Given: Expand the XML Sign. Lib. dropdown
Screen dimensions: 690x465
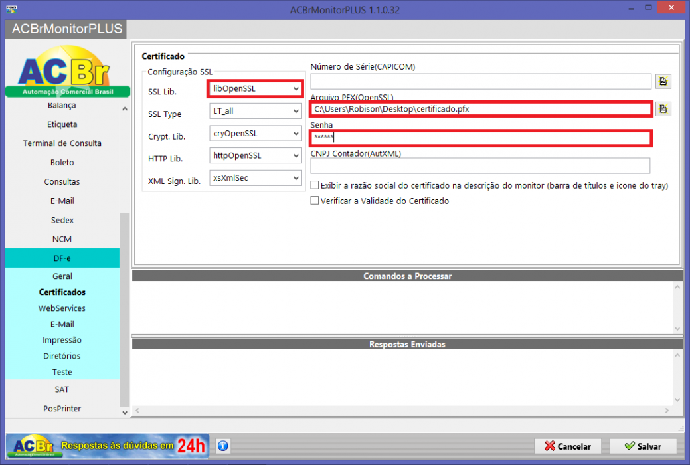Looking at the screenshot, I should tap(255, 178).
